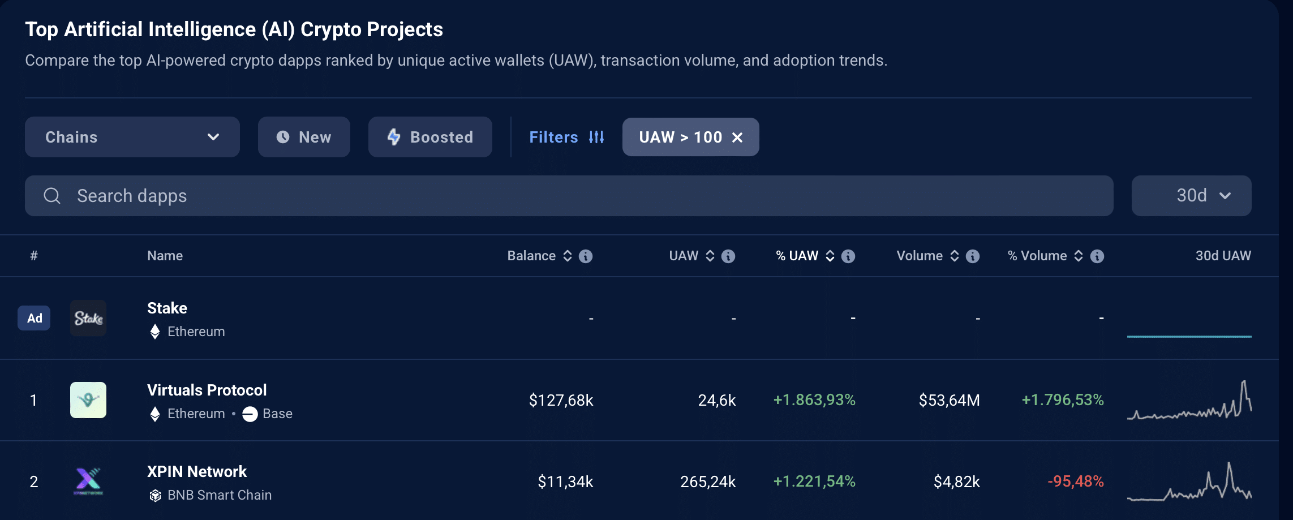This screenshot has height=520, width=1293.
Task: Click the Stake dapp logo
Action: [88, 318]
